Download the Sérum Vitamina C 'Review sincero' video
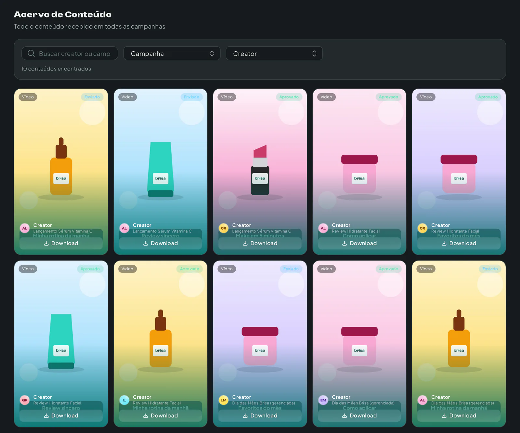The width and height of the screenshot is (520, 433). [161, 243]
